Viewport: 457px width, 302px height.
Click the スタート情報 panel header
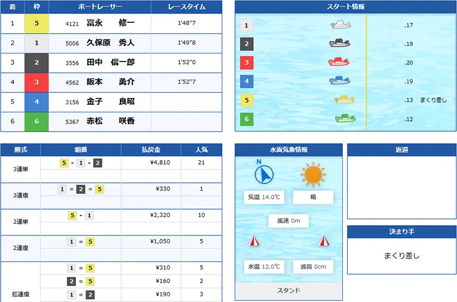pos(346,7)
